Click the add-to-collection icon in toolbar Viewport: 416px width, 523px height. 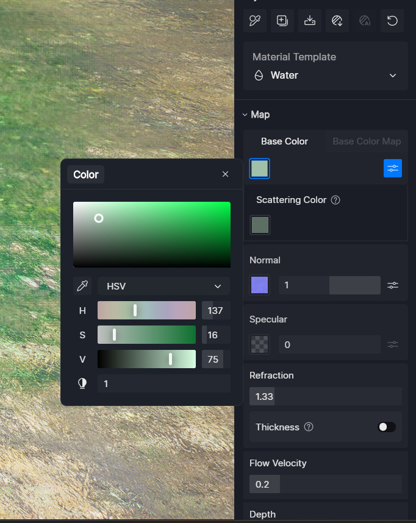[282, 21]
